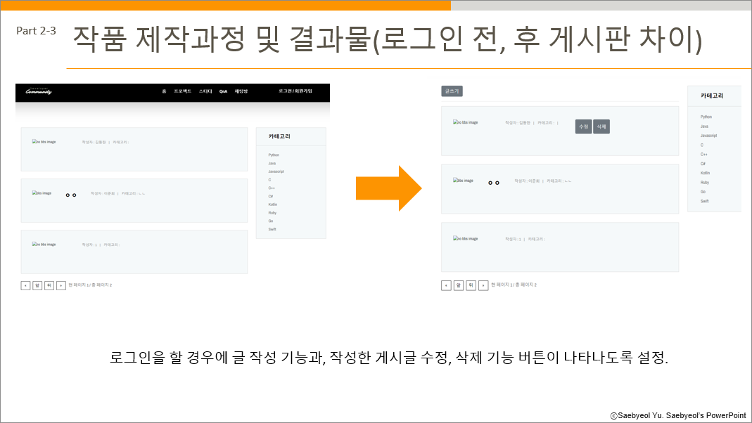Click the 글쓰기 write-post button
The width and height of the screenshot is (752, 423).
point(452,91)
